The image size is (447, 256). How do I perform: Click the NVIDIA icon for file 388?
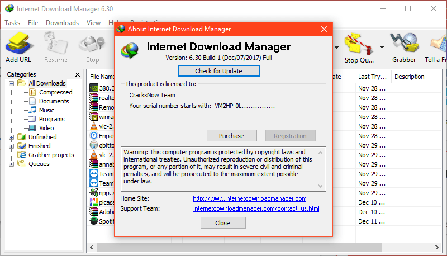click(x=94, y=88)
